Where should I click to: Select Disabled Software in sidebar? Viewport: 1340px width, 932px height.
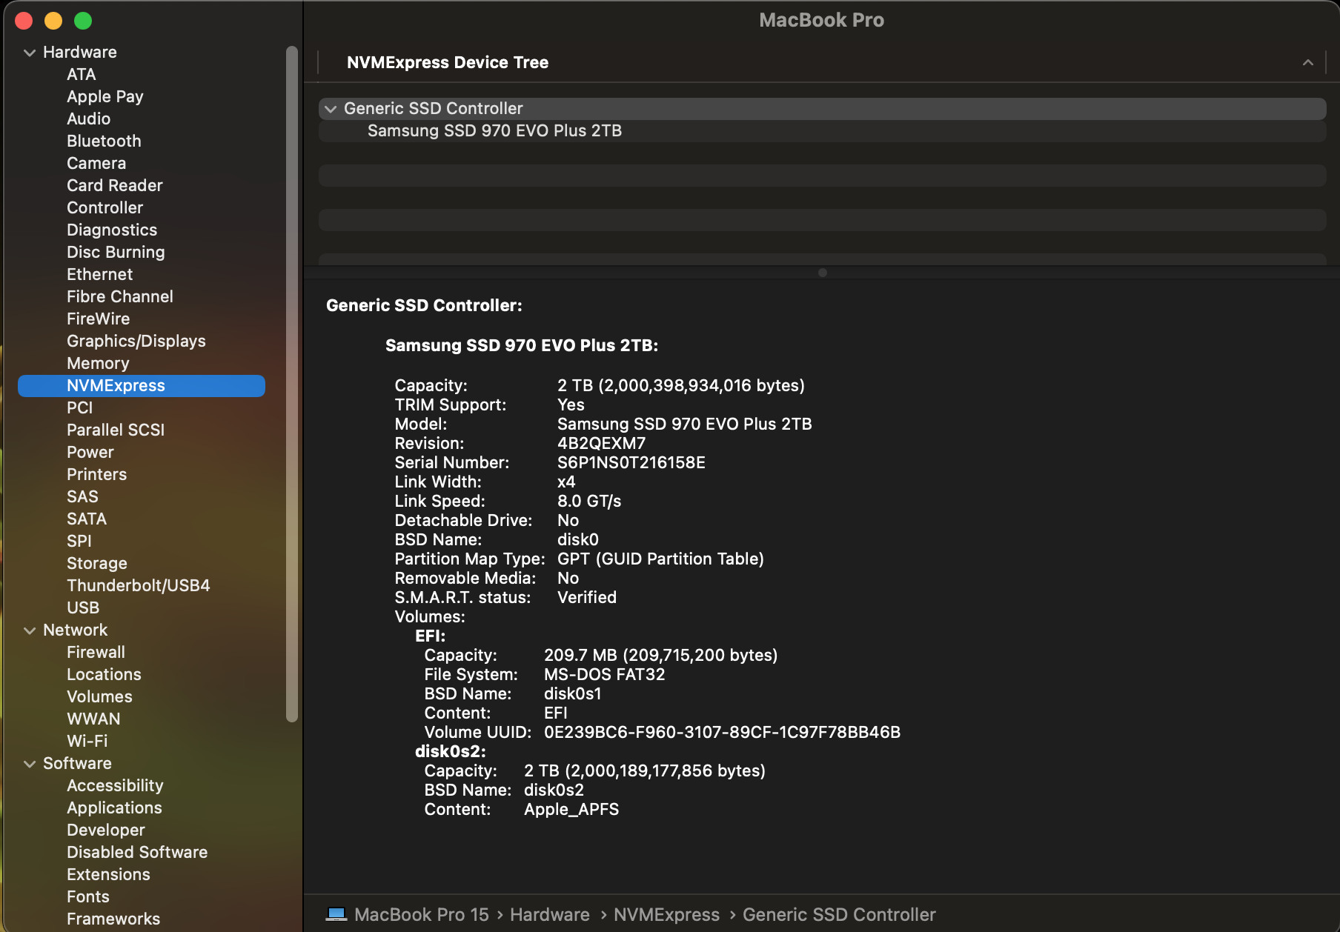137,852
